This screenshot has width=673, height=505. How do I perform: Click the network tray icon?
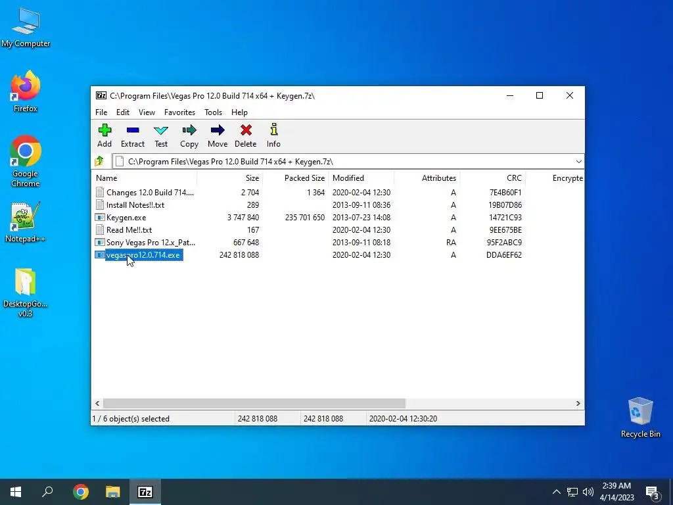[x=572, y=492]
